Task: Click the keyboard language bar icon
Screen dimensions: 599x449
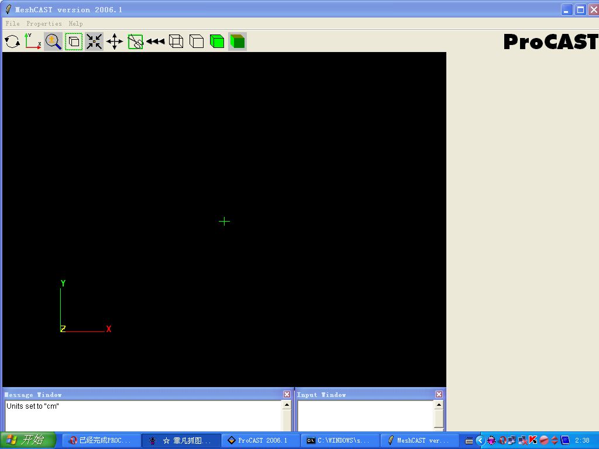Action: tap(469, 441)
